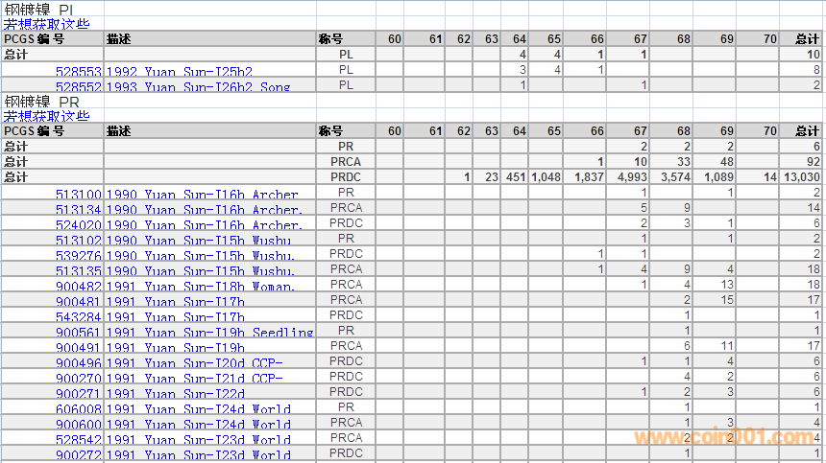
Task: Click the 称号 column header in PL table
Action: click(x=330, y=39)
